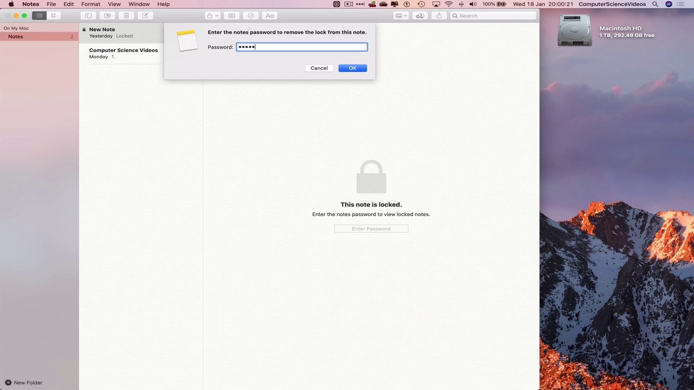
Task: Open the AirPlay display menu icon
Action: [435, 4]
